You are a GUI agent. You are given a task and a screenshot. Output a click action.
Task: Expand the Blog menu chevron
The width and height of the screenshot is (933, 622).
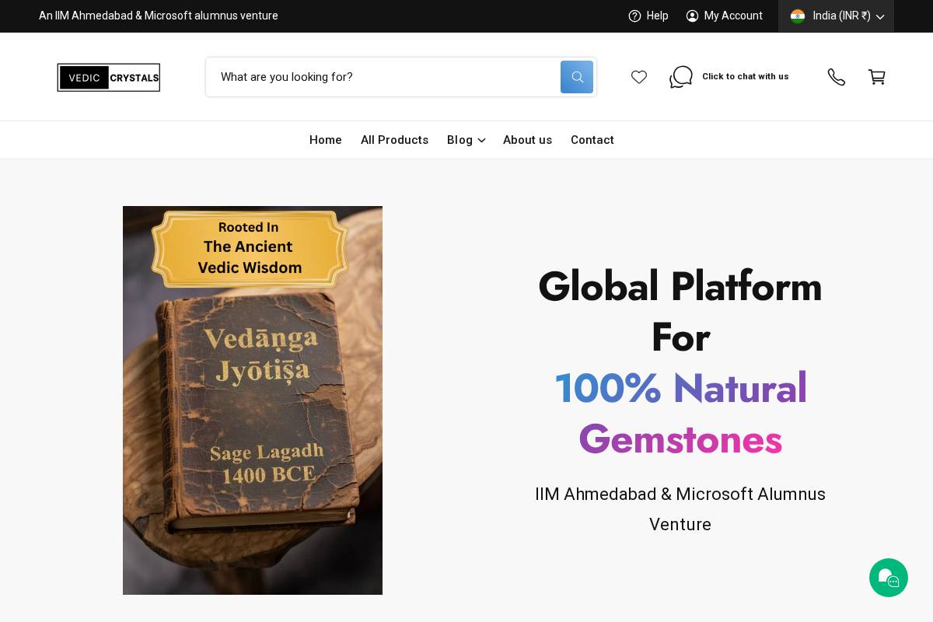(482, 140)
